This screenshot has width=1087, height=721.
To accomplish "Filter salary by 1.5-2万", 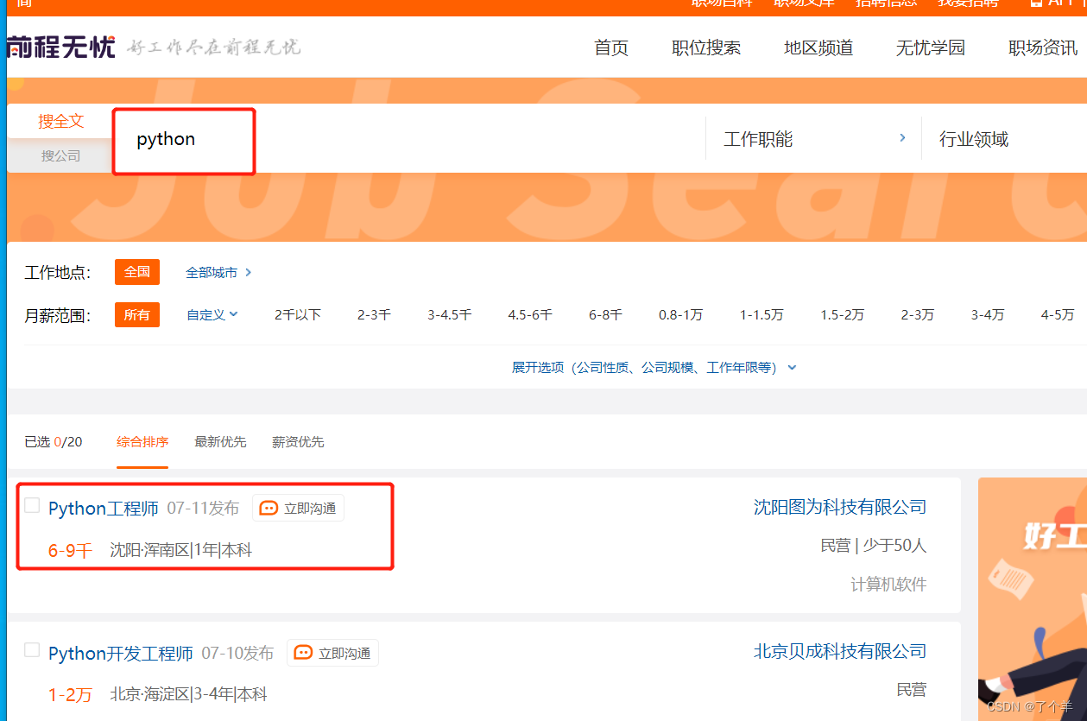I will tap(843, 315).
